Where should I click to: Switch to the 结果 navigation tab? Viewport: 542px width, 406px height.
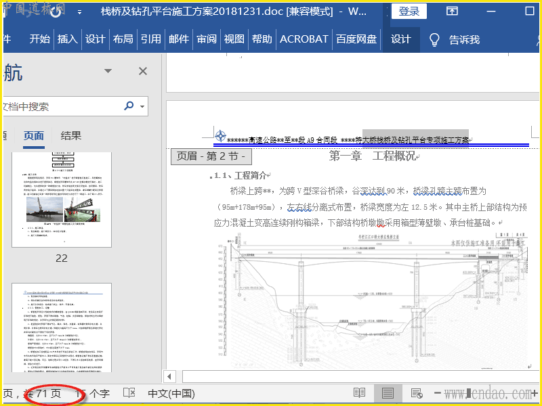[71, 136]
